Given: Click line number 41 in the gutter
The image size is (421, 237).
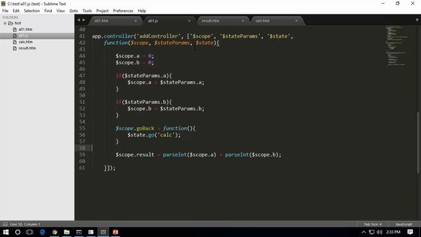Looking at the screenshot, I should pyautogui.click(x=82, y=36).
